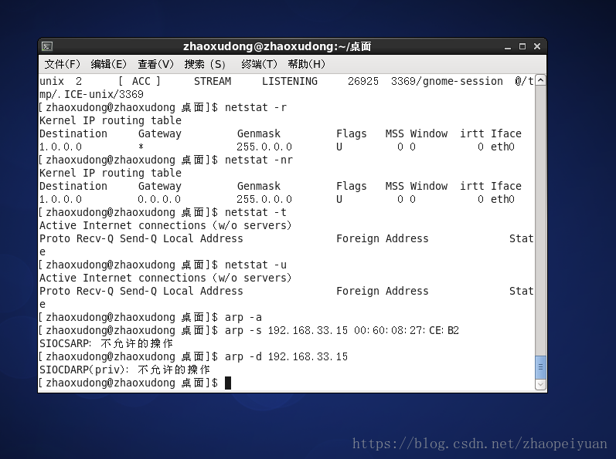Click the '3369/gnome-session' text
This screenshot has height=459, width=616.
(447, 81)
